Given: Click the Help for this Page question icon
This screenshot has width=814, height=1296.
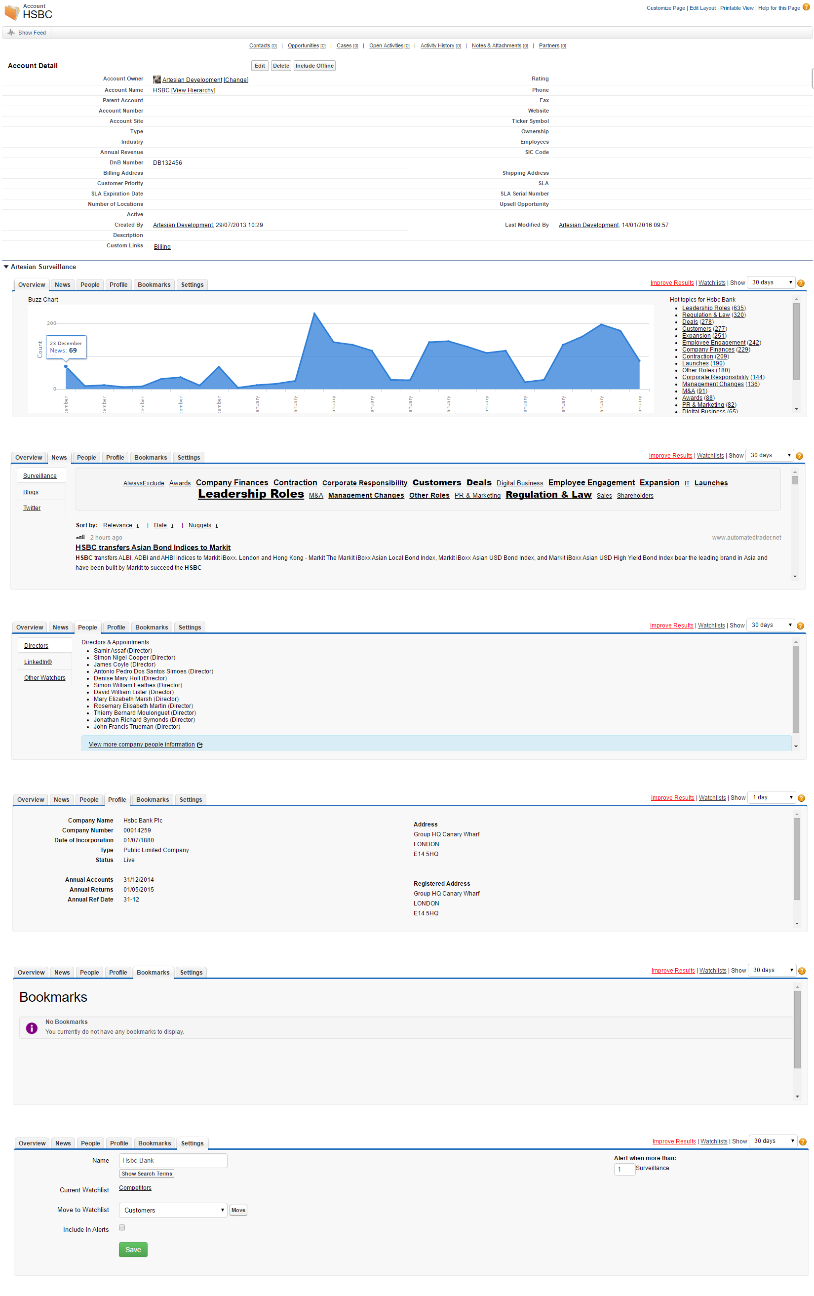Looking at the screenshot, I should pos(806,7).
